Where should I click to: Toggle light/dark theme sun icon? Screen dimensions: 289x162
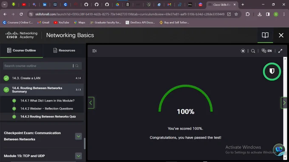pos(243,51)
